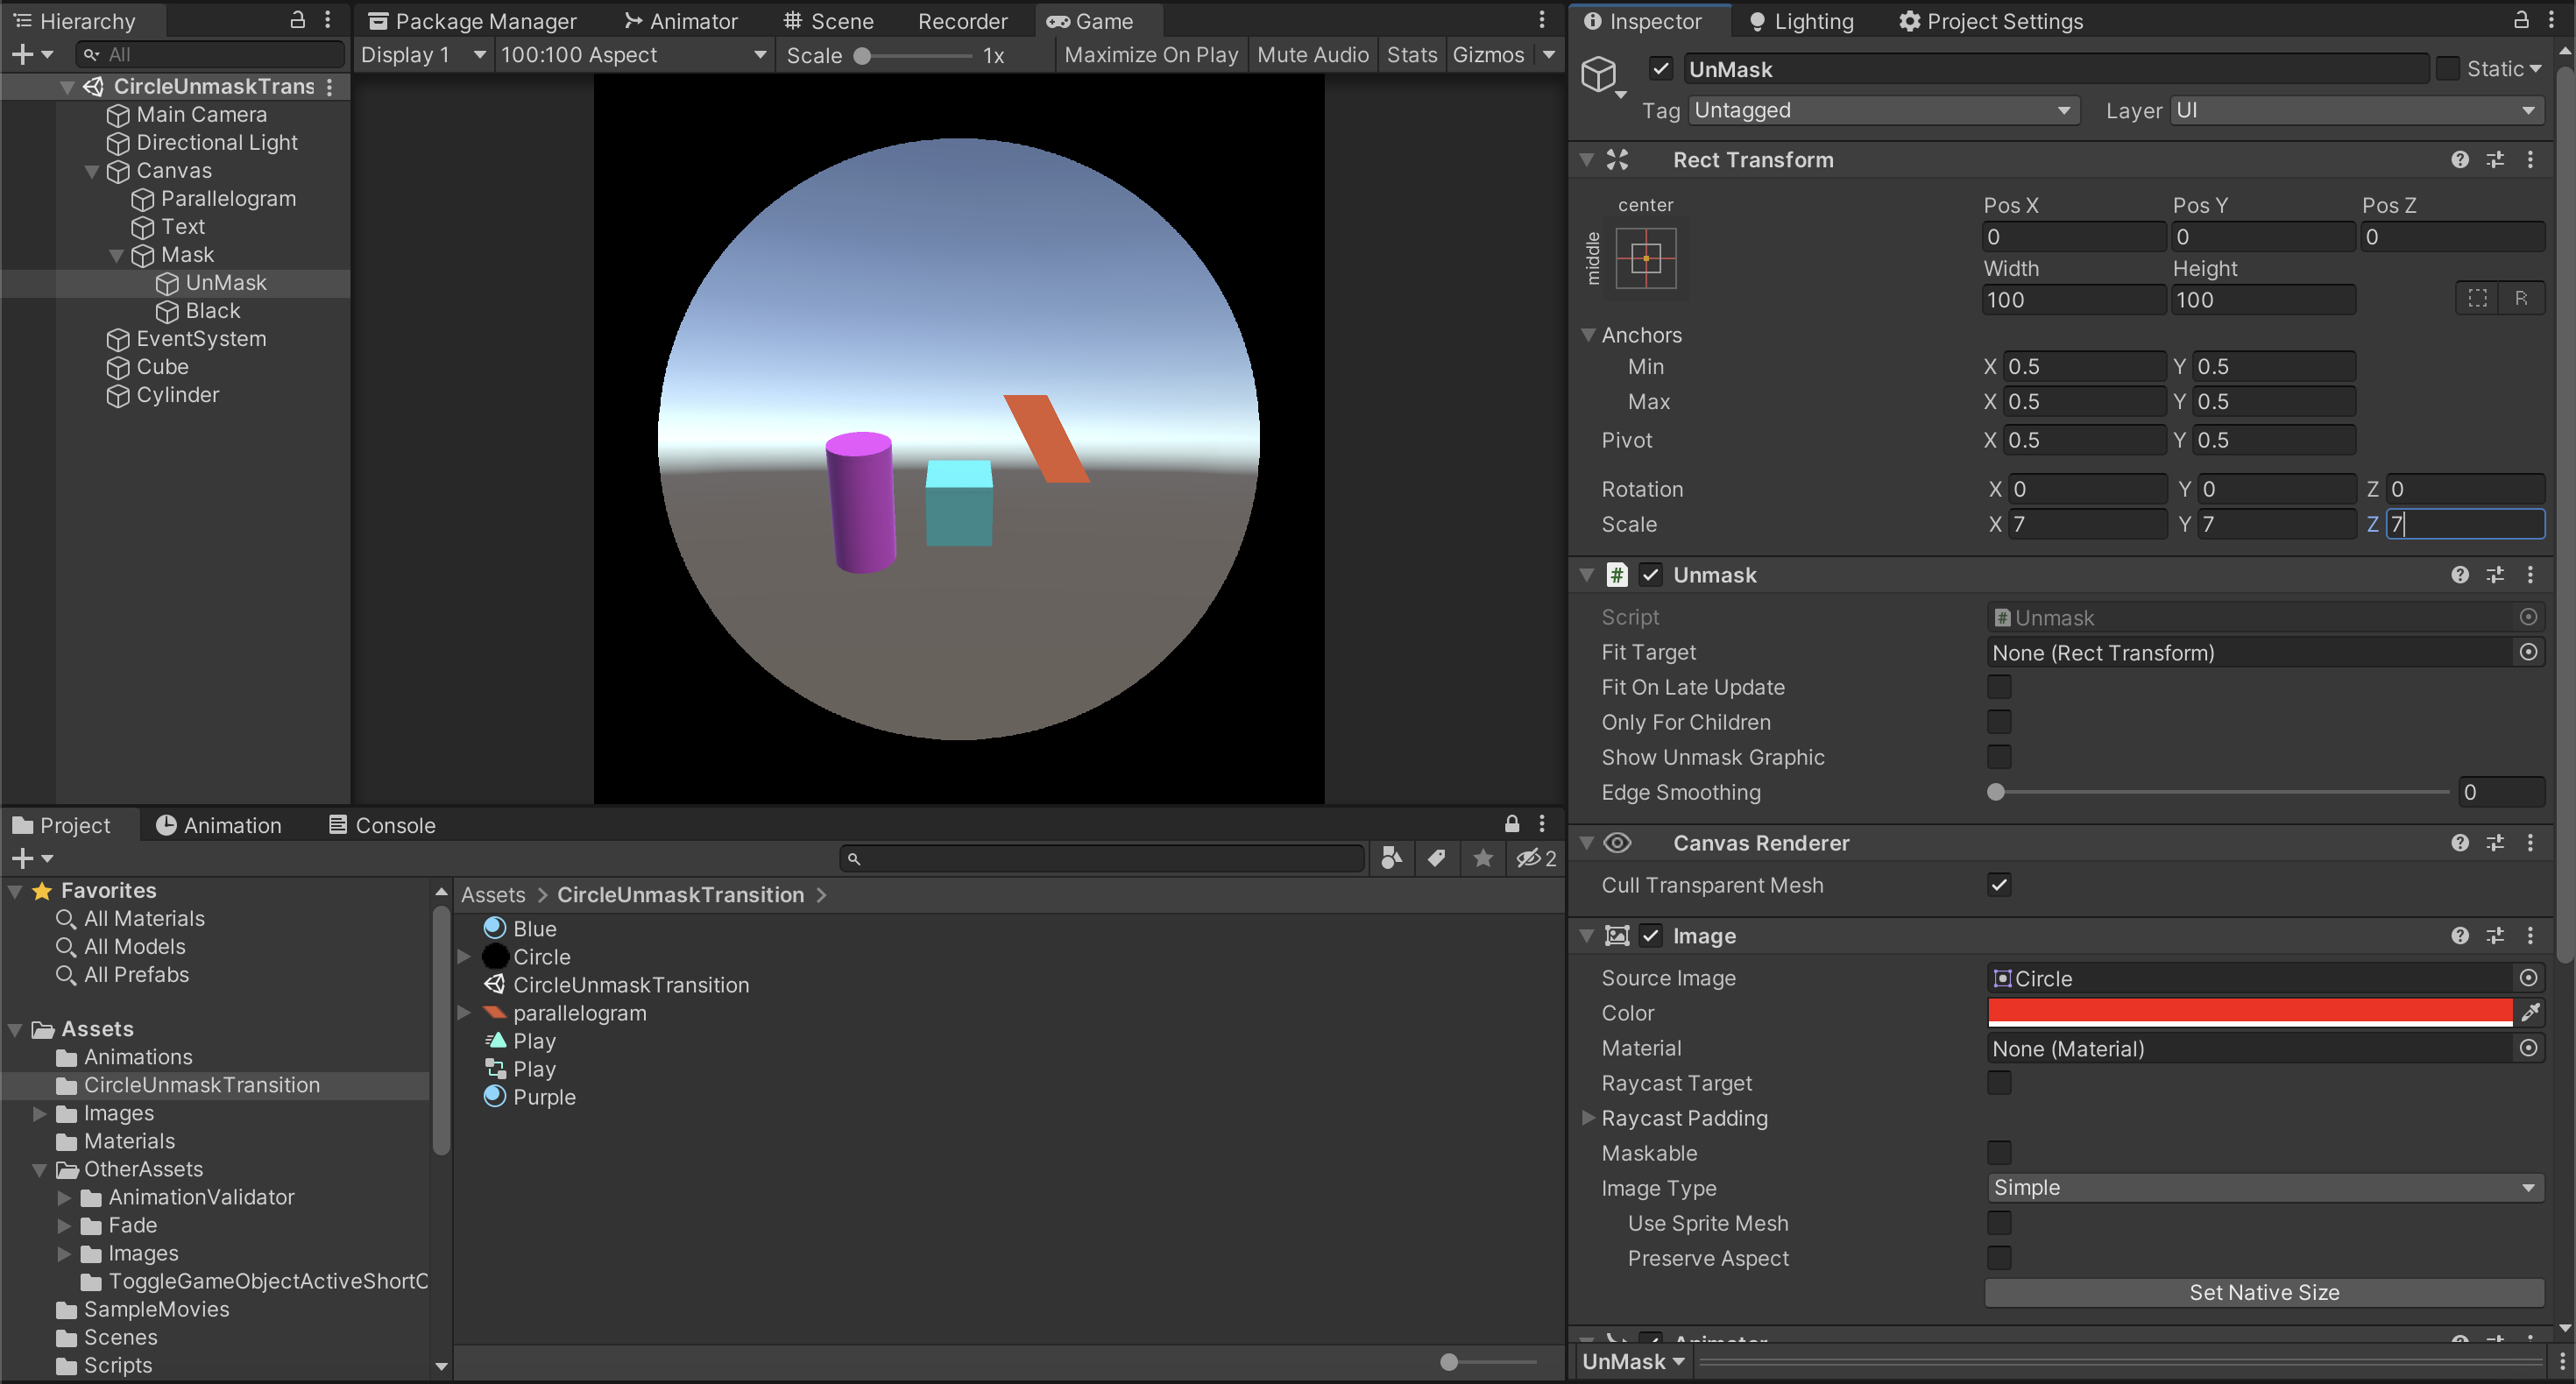Click the Set Native Size button
Image resolution: width=2576 pixels, height=1384 pixels.
[x=2264, y=1292]
